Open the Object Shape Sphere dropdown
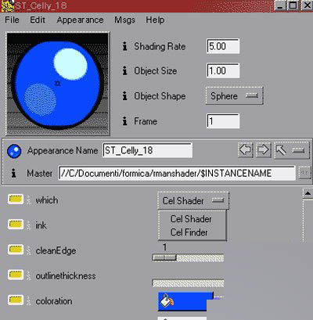This screenshot has width=313, height=320. click(235, 96)
